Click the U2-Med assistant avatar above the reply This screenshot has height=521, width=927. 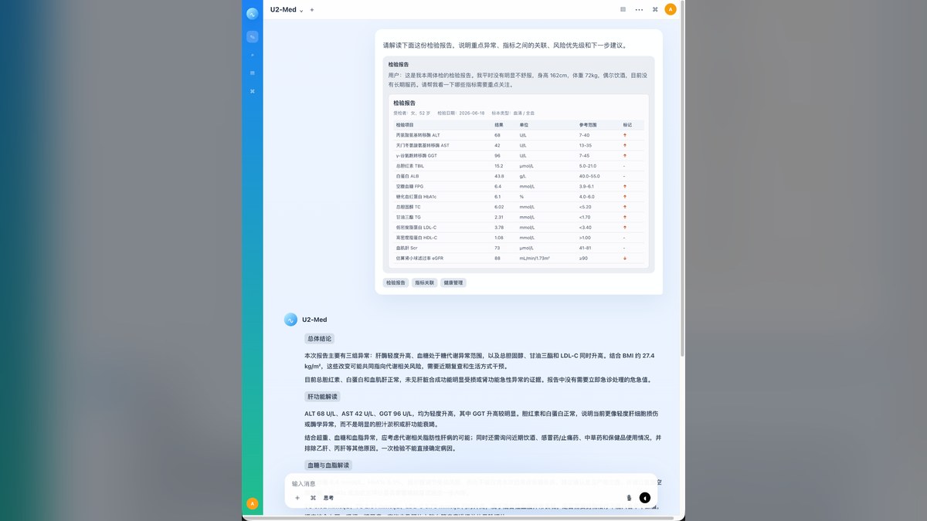pos(290,320)
